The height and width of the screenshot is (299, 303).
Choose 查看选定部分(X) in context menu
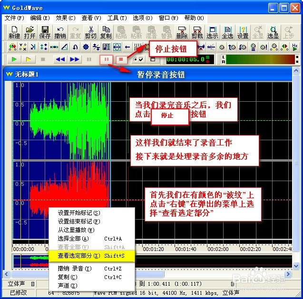pos(92,256)
